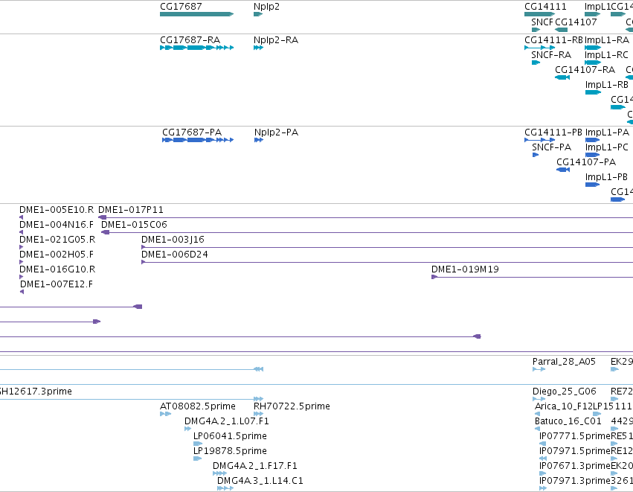Select the RH70722.5prime EST label
The width and height of the screenshot is (633, 492).
point(292,406)
